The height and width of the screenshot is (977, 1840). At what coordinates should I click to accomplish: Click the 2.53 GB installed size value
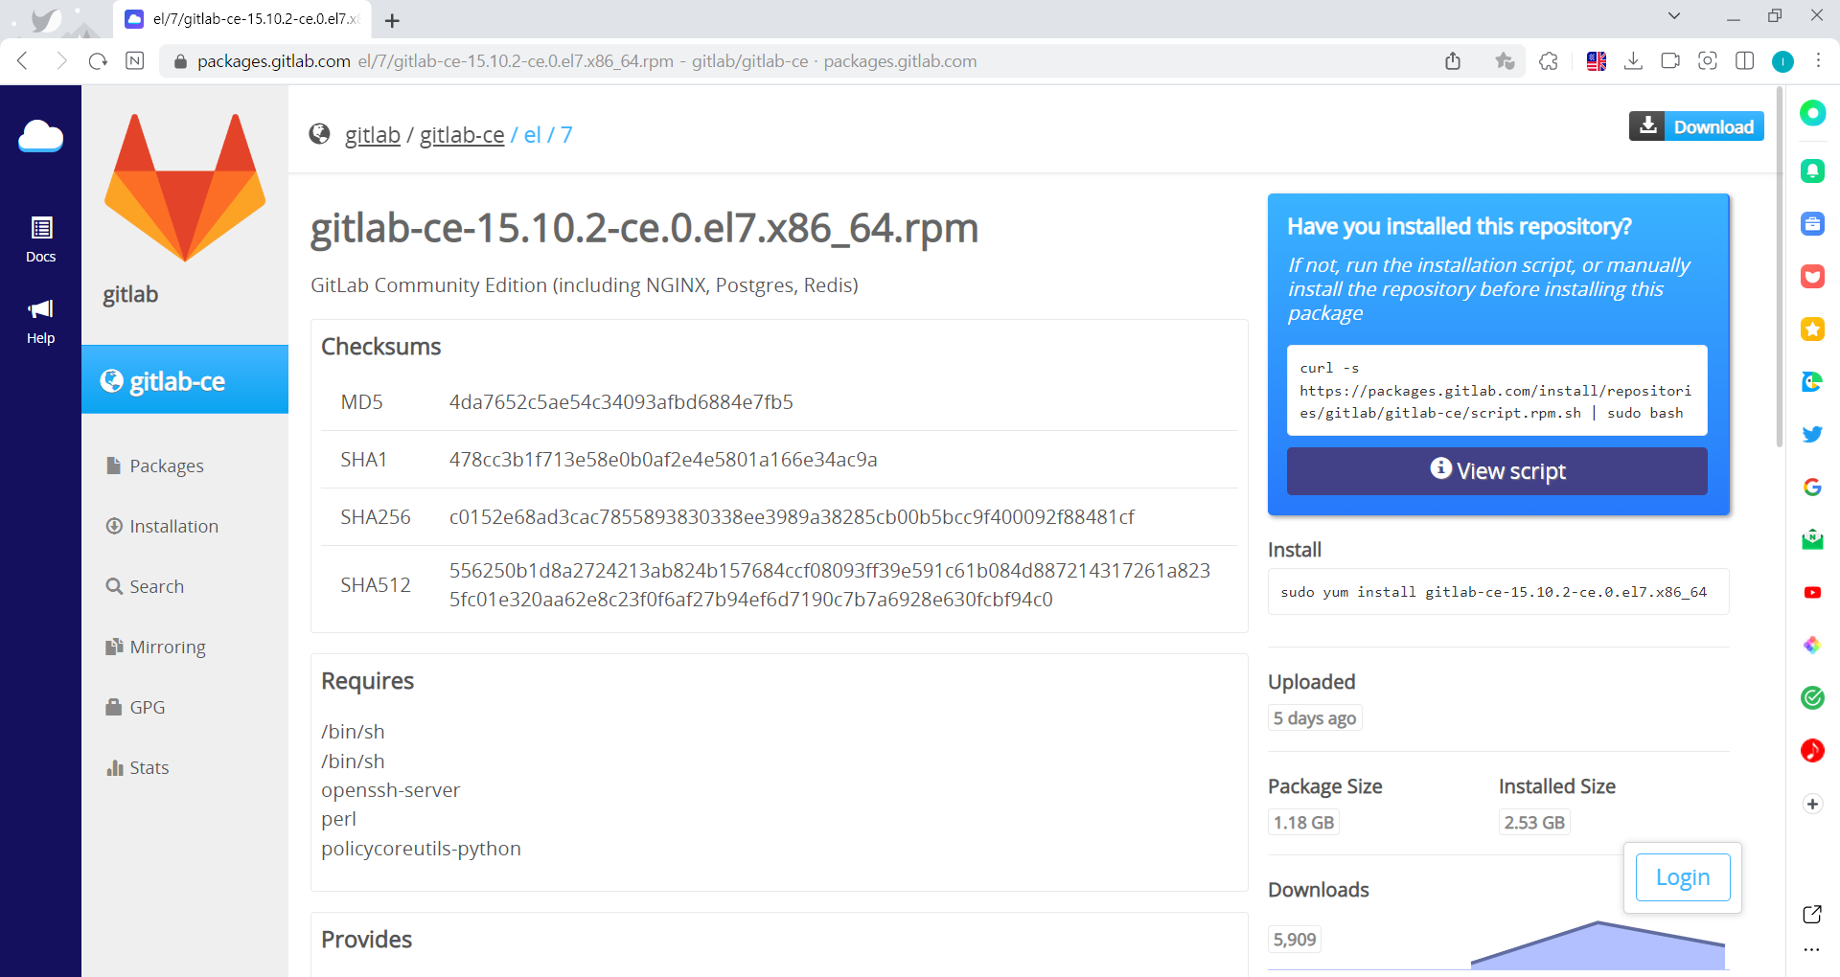1534,823
